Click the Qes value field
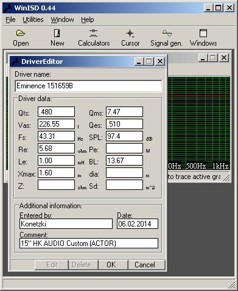Image resolution: width=238 pixels, height=291 pixels. 124,124
